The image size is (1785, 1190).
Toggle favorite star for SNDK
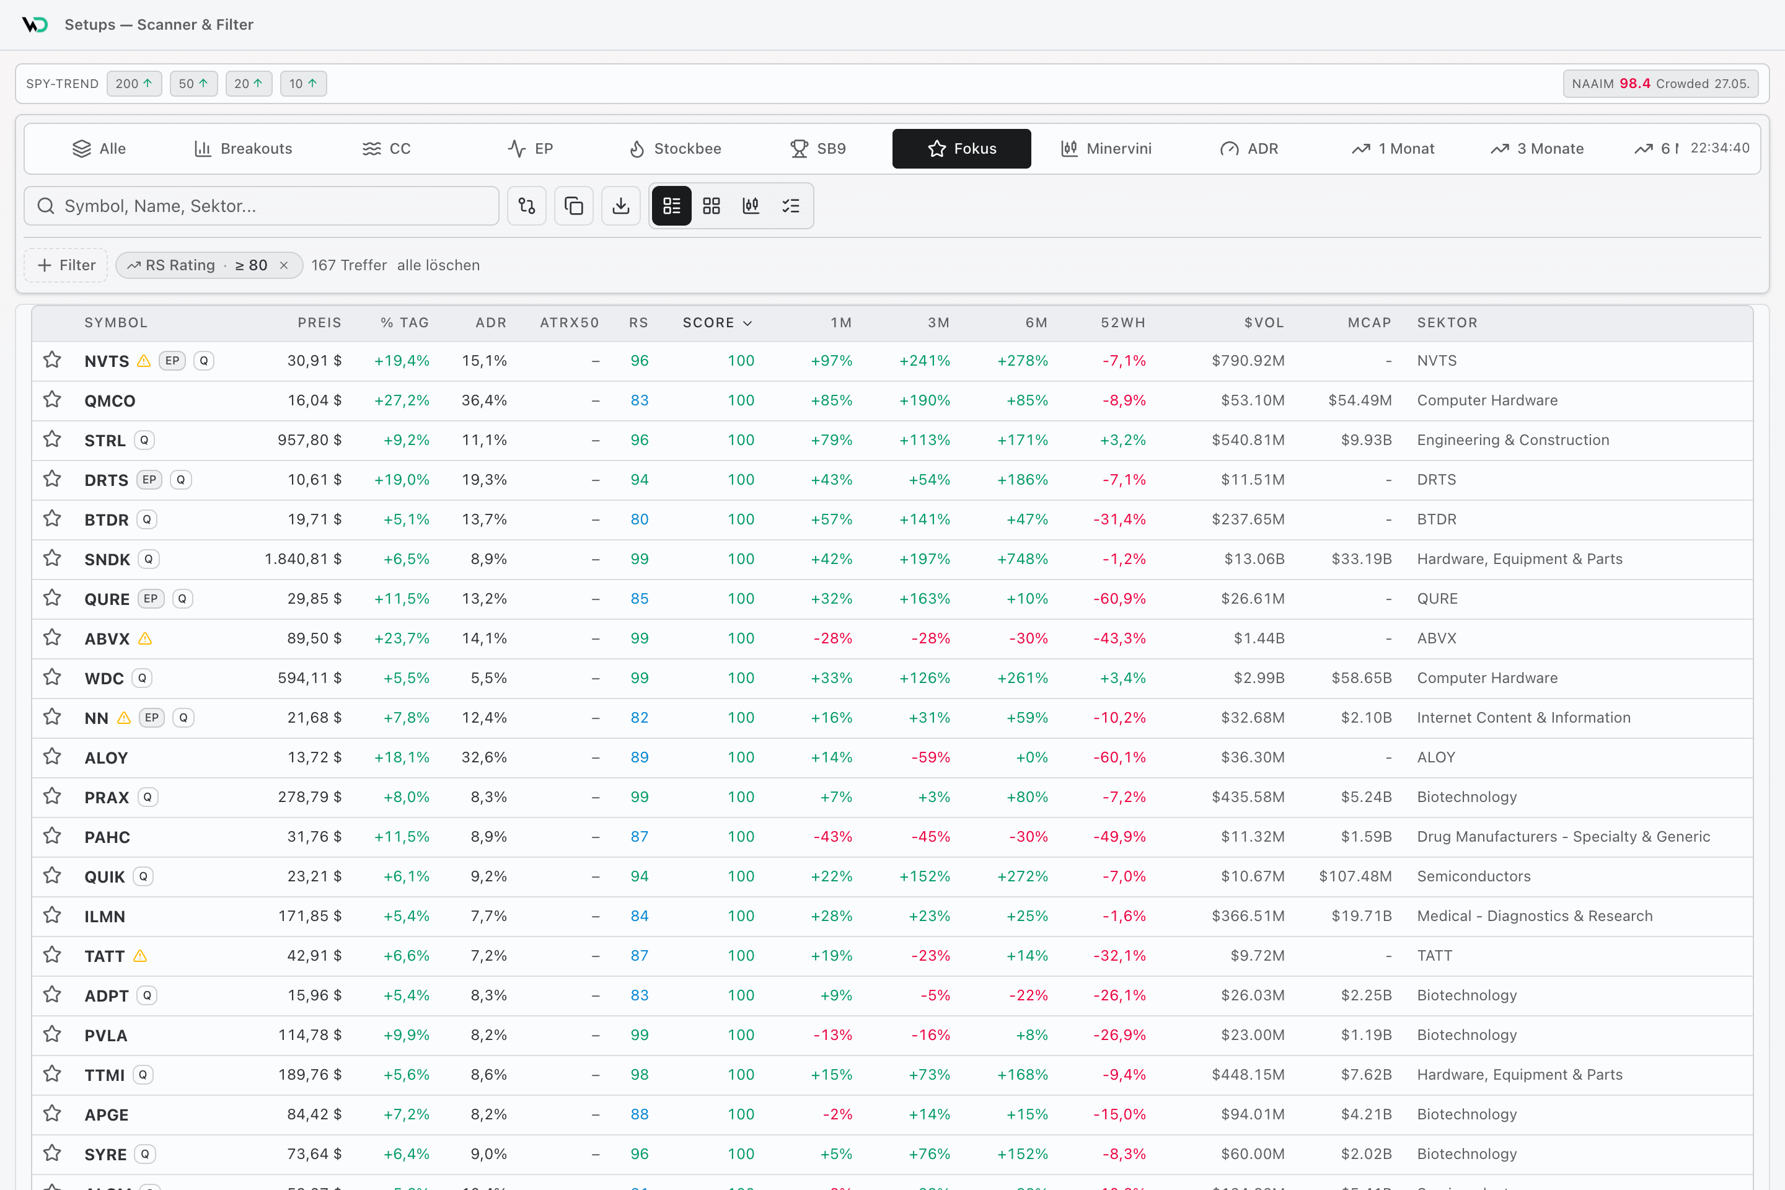[x=52, y=558]
